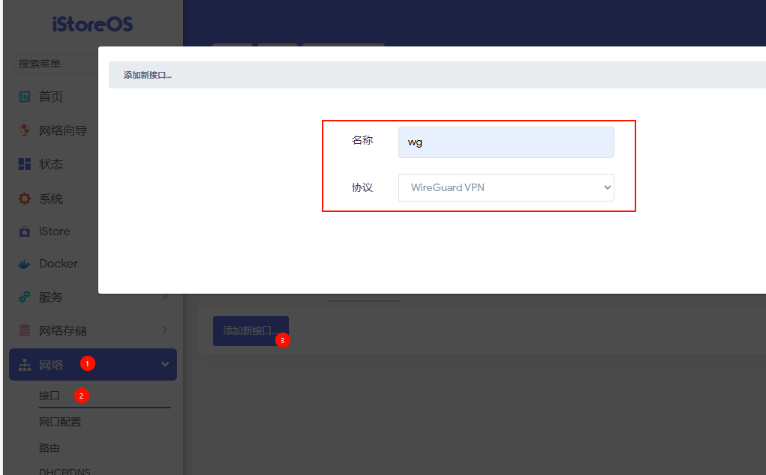Click the 系统 gear icon

tap(25, 199)
